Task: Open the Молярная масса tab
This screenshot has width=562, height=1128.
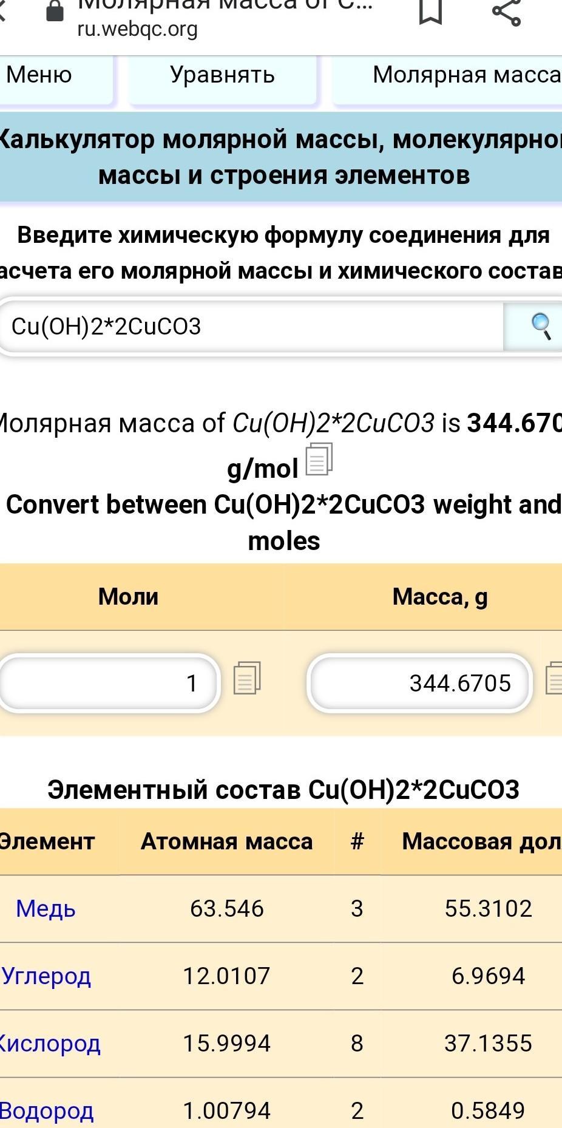Action: coord(461,75)
